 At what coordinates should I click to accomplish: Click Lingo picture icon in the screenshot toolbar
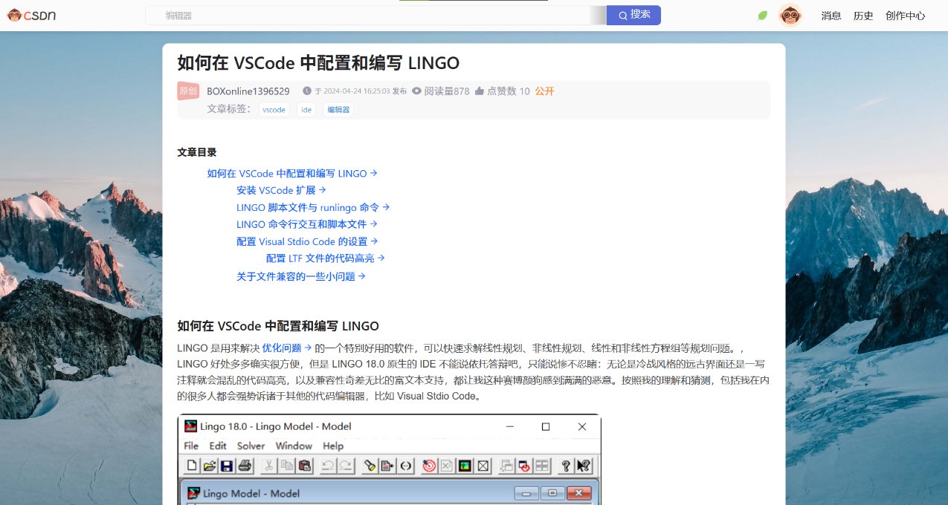(x=465, y=466)
